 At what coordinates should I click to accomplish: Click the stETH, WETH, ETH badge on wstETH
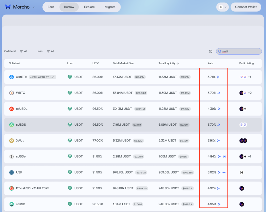[42, 77]
